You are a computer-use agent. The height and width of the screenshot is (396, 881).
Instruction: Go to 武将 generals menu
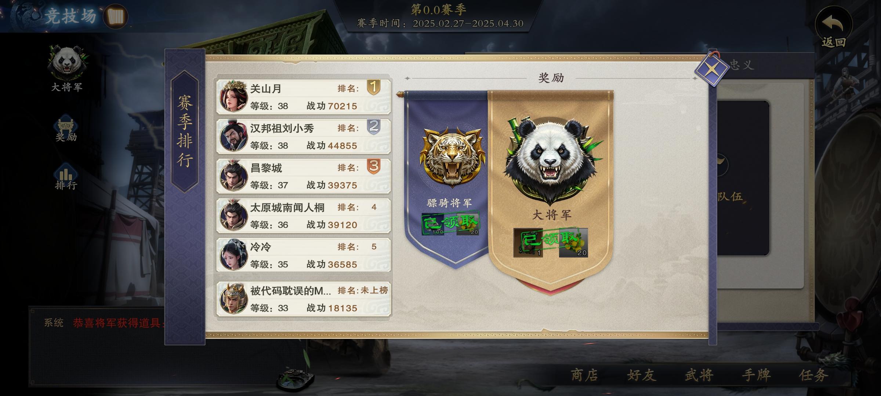699,375
